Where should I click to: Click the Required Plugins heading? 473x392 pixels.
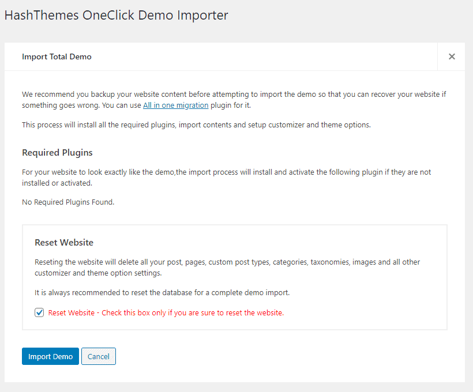click(57, 153)
